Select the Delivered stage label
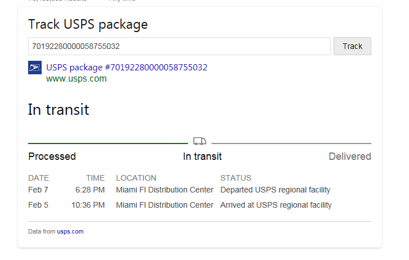 pos(350,156)
